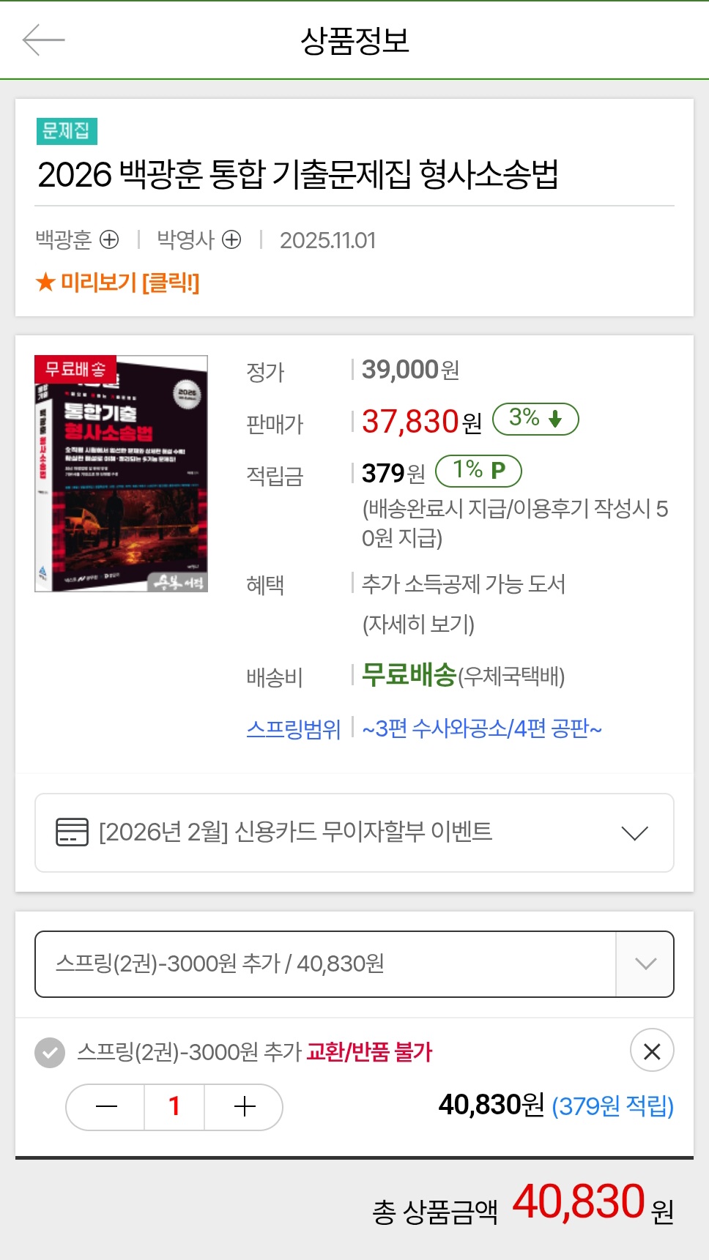Decrease quantity with the minus button
709x1260 pixels.
click(x=106, y=1106)
